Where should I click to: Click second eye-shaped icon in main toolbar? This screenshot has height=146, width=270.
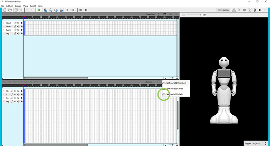pyautogui.click(x=86, y=10)
